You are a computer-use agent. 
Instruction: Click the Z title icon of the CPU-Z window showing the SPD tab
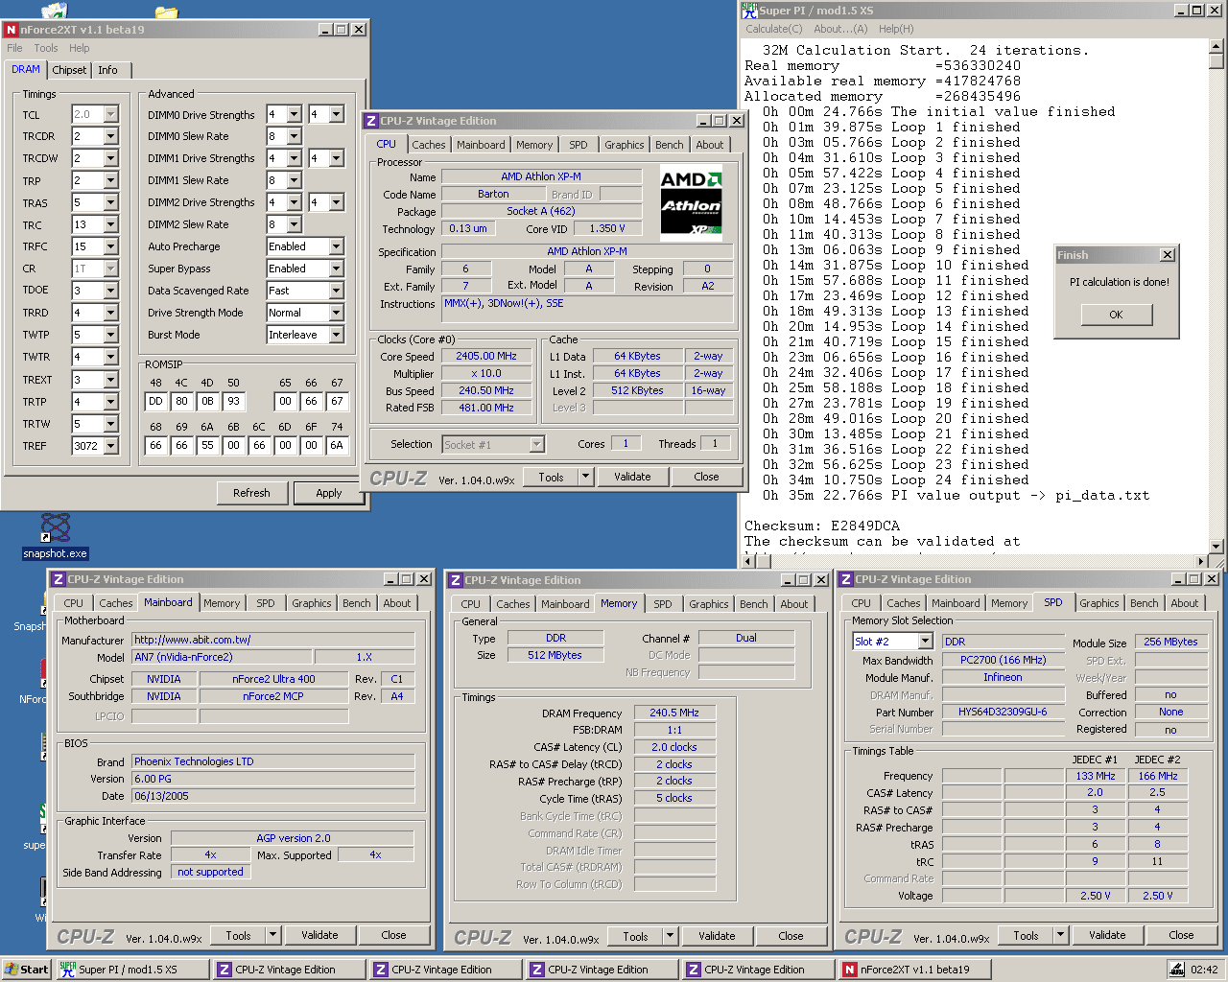tap(846, 579)
